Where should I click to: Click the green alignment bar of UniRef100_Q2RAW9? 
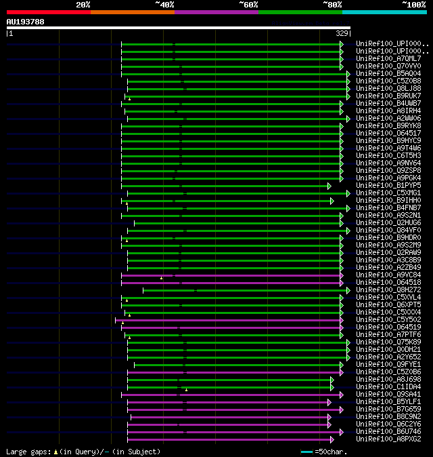pyautogui.click(x=234, y=254)
